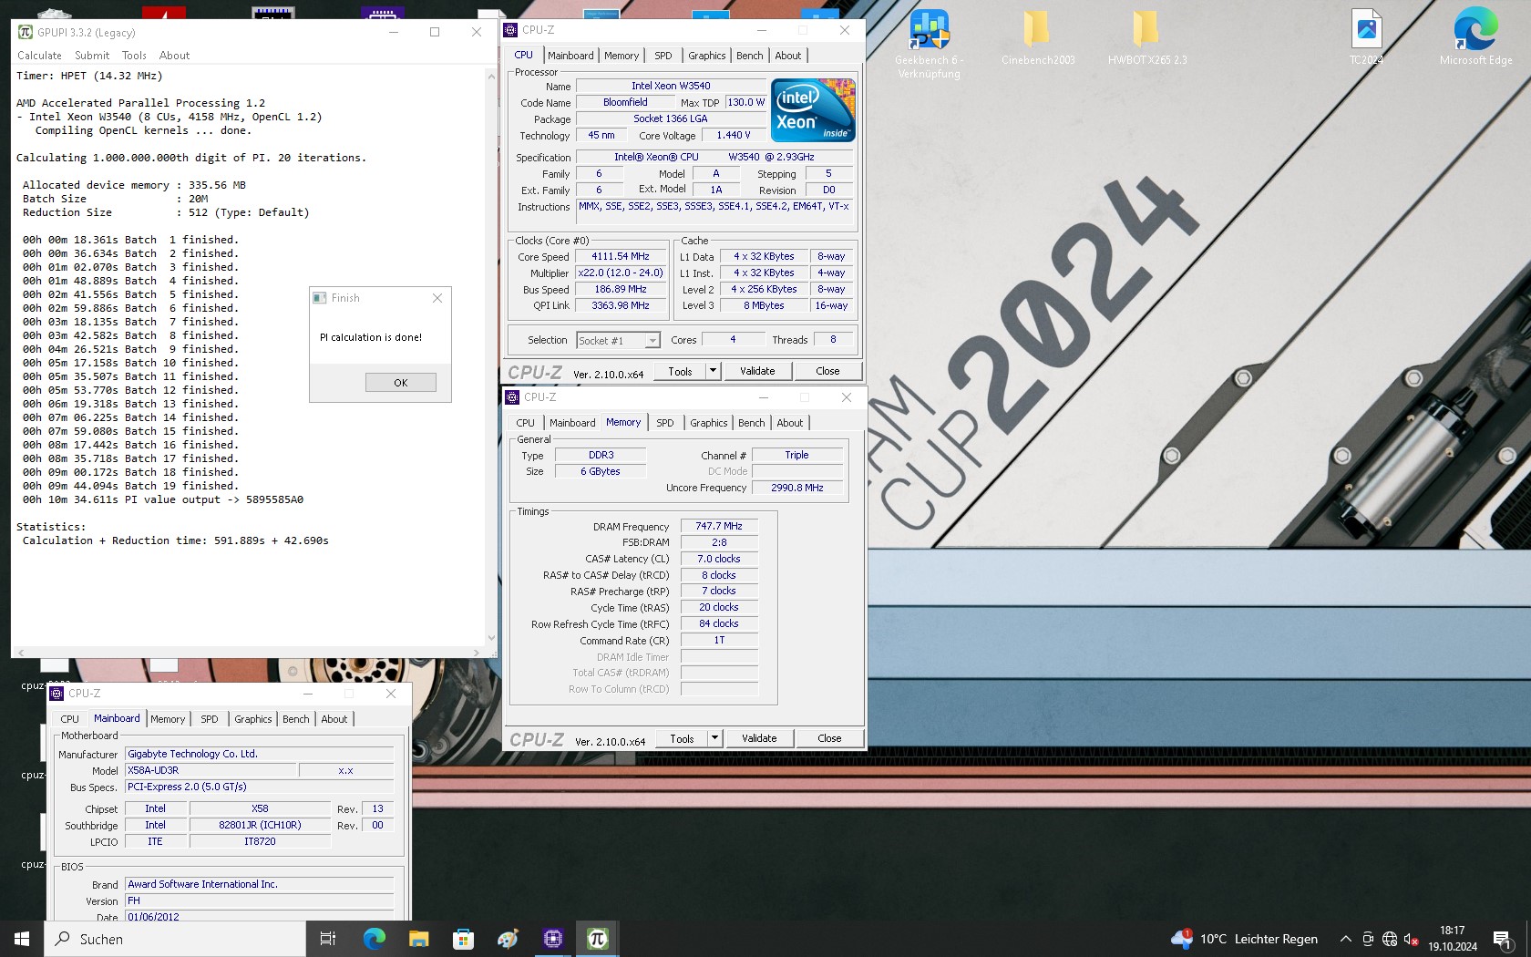The image size is (1531, 957).
Task: Click GPUPI vertical scrollbar down arrow
Action: coord(492,638)
